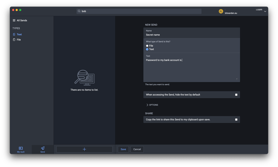Expand the OPTIONS section
The image size is (278, 167).
pos(152,105)
